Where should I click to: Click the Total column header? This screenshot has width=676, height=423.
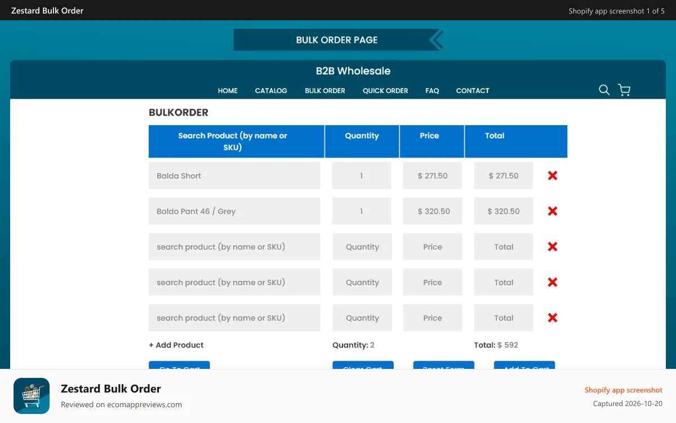pos(516,142)
